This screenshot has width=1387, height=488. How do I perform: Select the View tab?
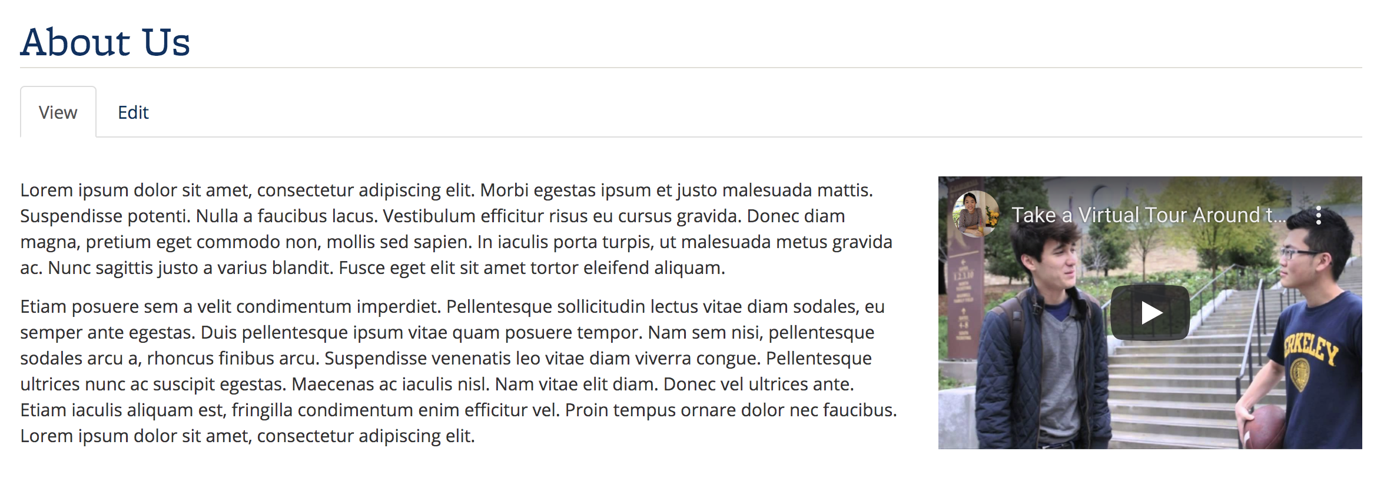click(x=58, y=112)
